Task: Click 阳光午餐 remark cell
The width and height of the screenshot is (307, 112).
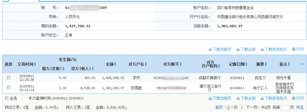Action: tap(284, 78)
